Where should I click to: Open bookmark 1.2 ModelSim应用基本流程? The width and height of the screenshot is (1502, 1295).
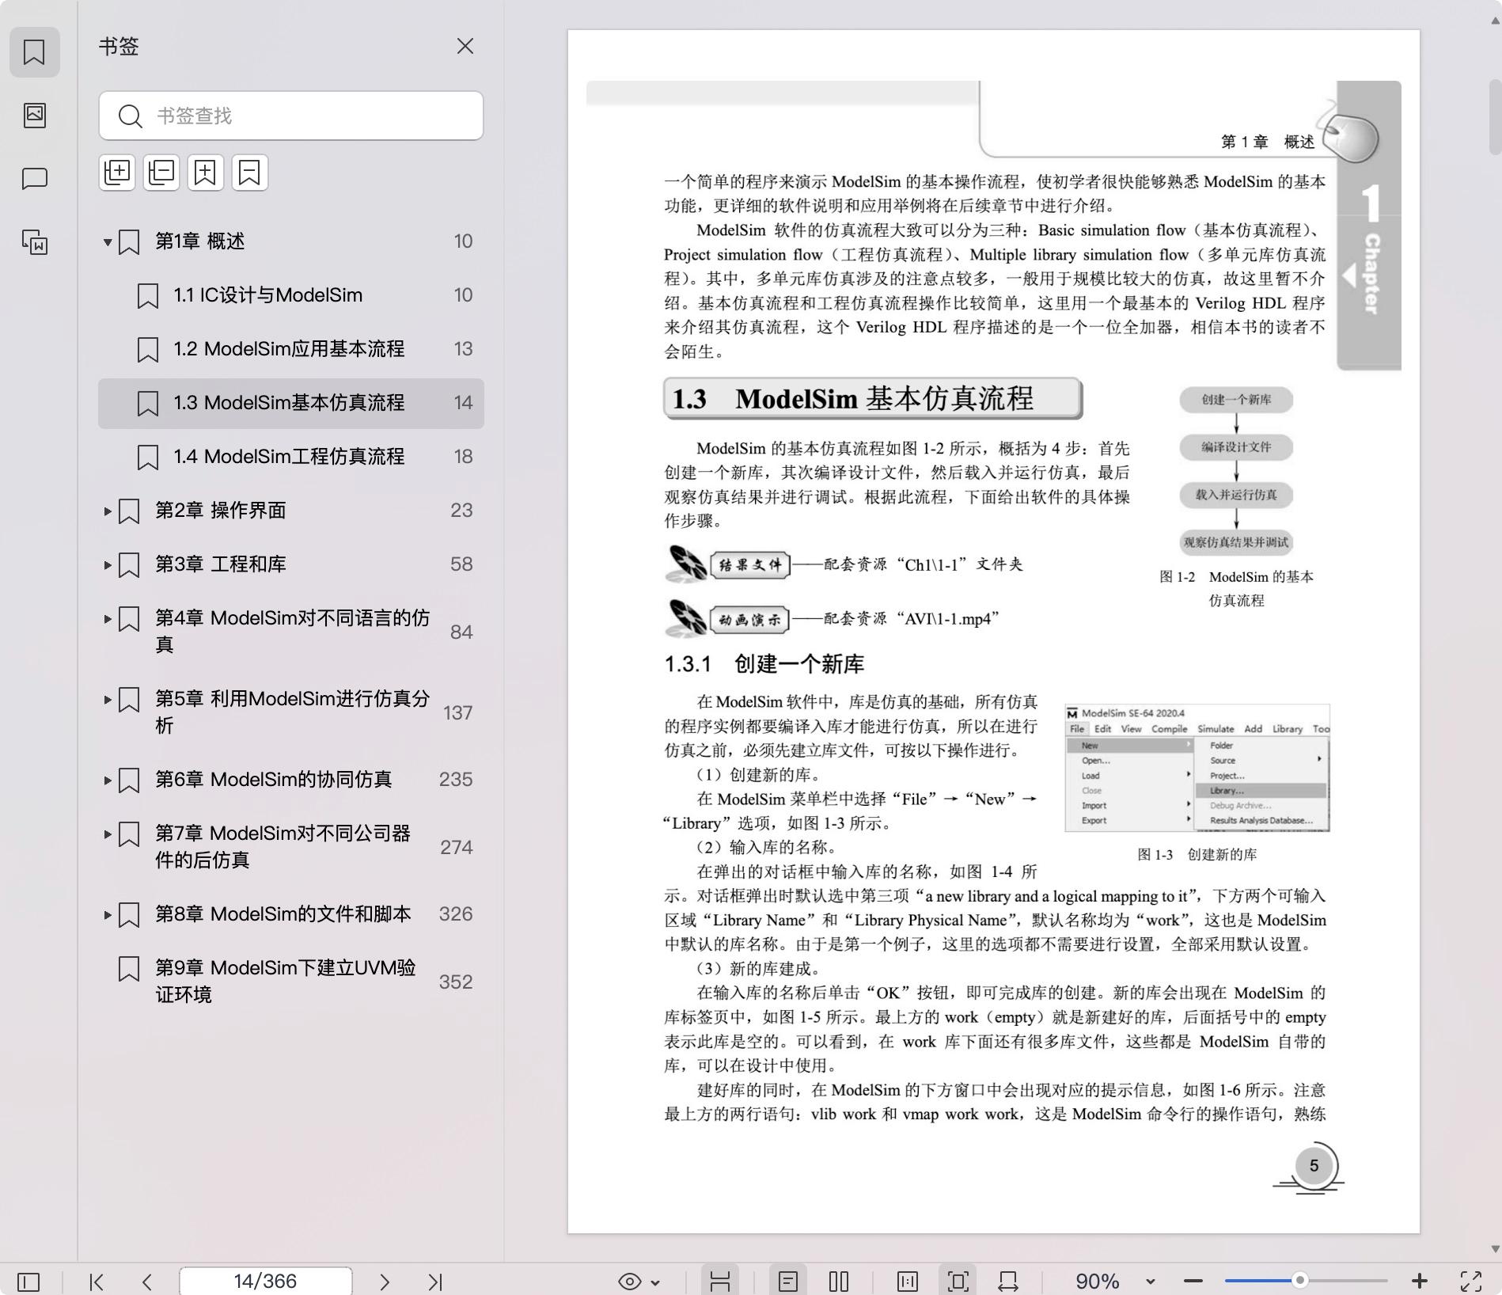click(291, 349)
